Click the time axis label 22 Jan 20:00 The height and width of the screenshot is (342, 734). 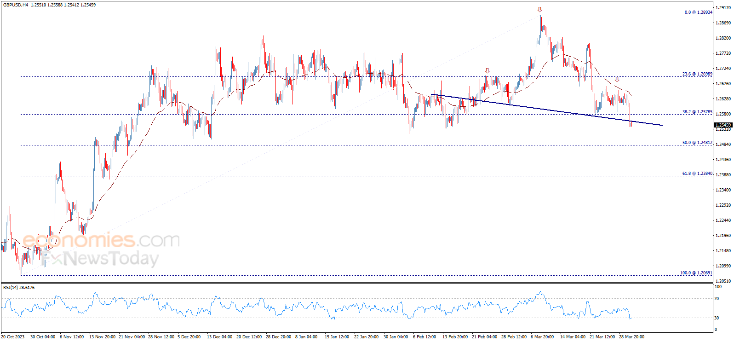point(367,337)
